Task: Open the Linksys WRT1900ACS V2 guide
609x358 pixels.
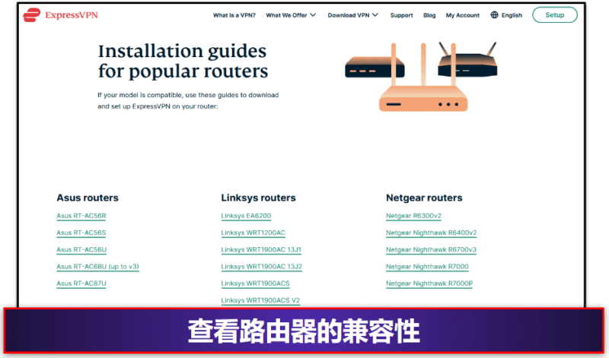Action: [260, 300]
